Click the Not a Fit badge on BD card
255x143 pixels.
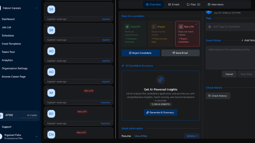[82, 112]
